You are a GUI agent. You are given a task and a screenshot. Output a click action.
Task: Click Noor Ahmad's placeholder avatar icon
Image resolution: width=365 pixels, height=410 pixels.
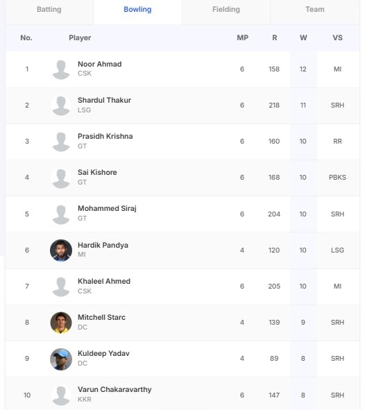pos(61,69)
